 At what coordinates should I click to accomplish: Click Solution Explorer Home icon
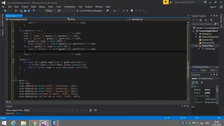point(201,20)
